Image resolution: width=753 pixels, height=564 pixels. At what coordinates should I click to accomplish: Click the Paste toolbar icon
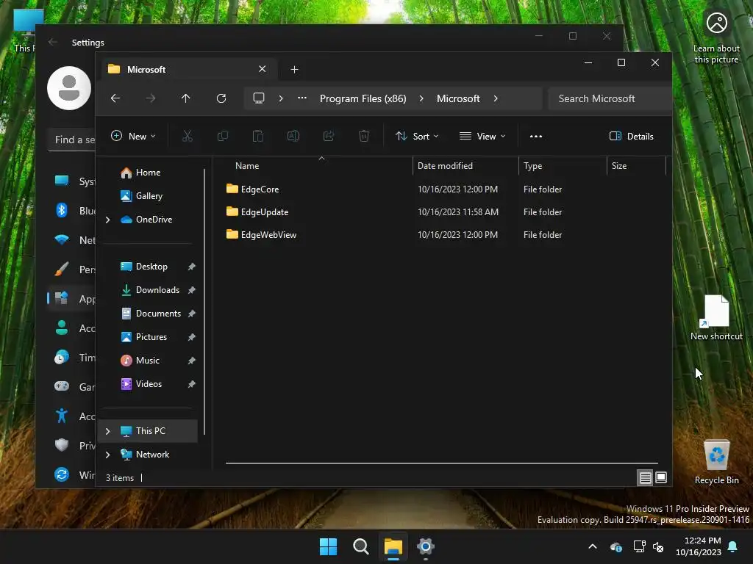[258, 136]
